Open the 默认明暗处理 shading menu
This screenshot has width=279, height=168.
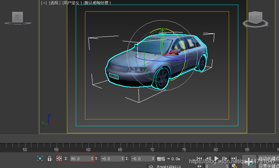click(x=97, y=3)
